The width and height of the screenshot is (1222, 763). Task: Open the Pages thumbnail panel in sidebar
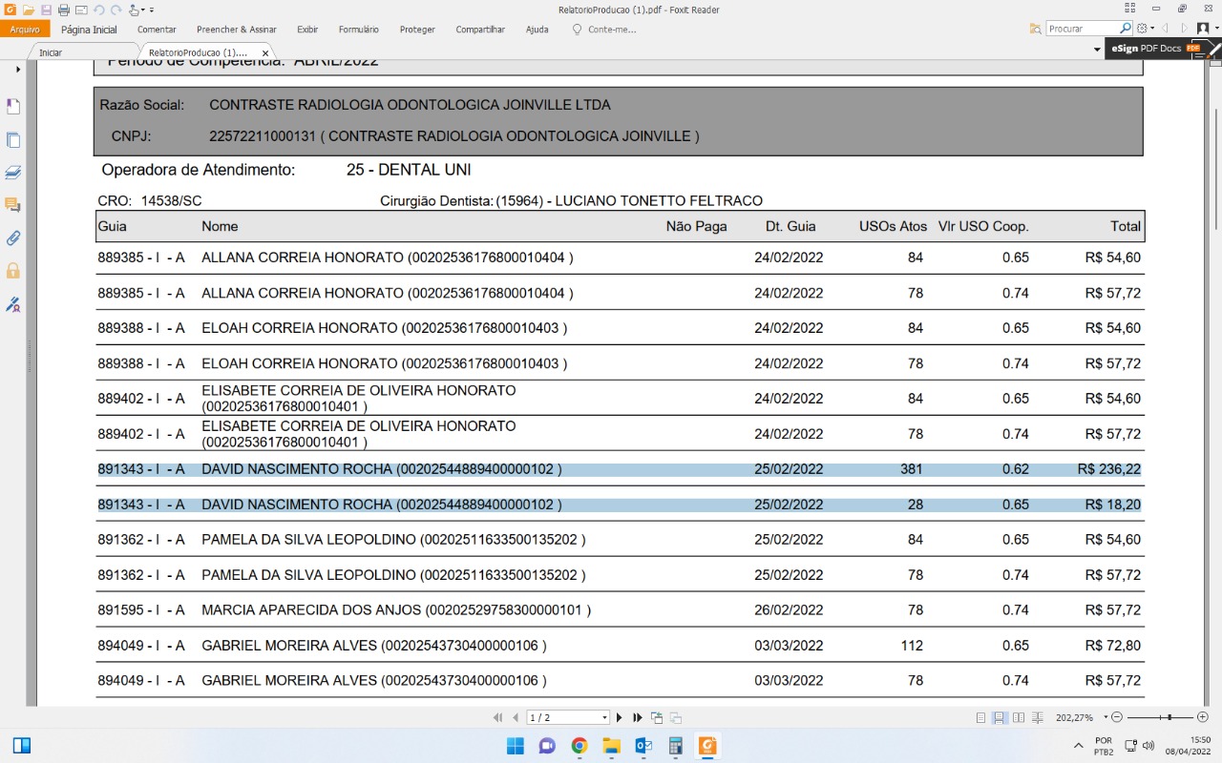click(13, 140)
